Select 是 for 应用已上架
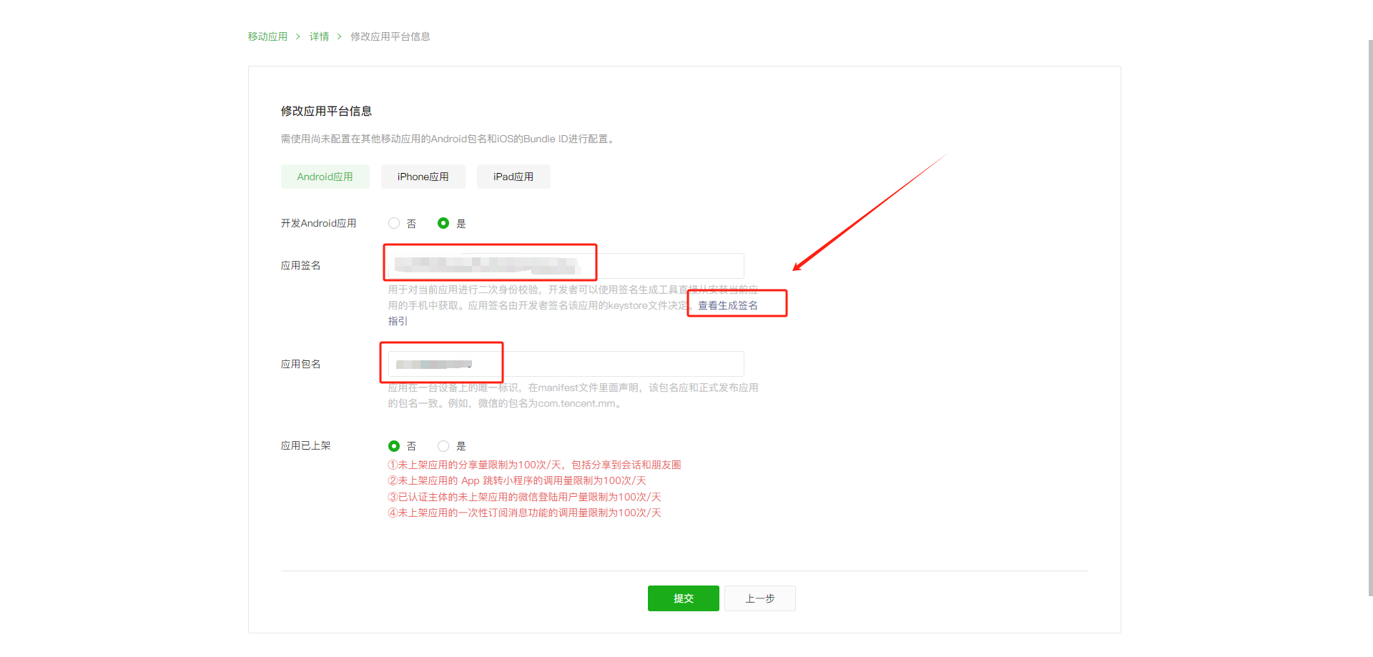Image resolution: width=1373 pixels, height=657 pixels. (x=443, y=446)
